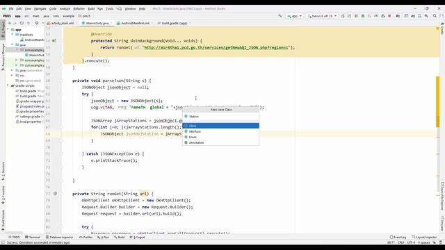This screenshot has height=250, width=445.
Task: Open the app run configuration dropdown
Action: click(x=294, y=16)
